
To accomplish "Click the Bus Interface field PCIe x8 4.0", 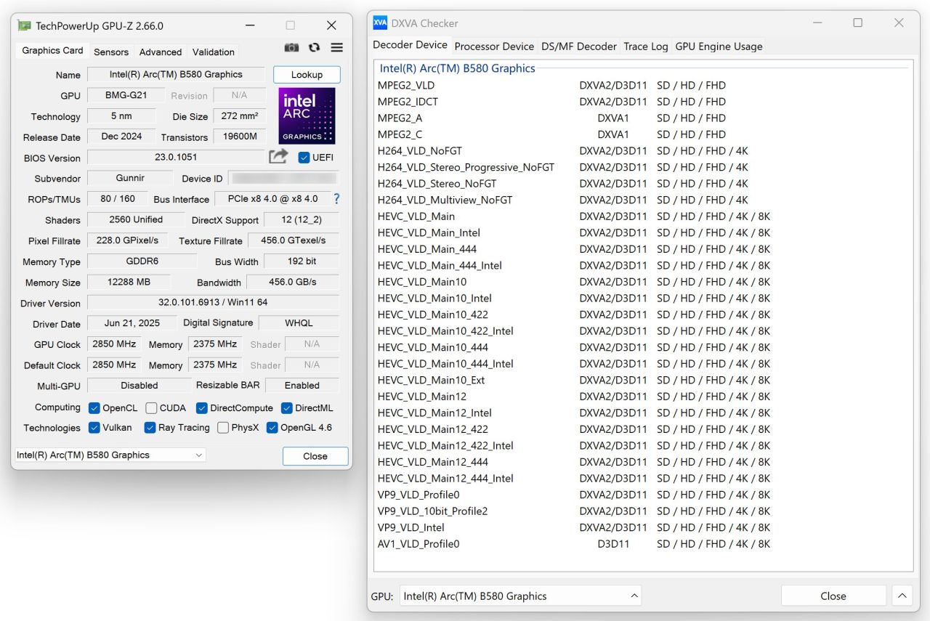I will (x=272, y=199).
